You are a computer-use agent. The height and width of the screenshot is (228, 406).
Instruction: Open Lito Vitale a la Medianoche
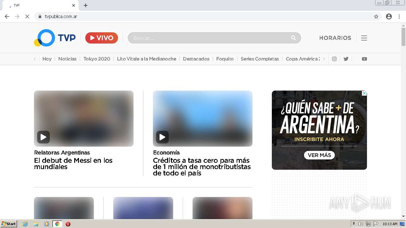[147, 59]
